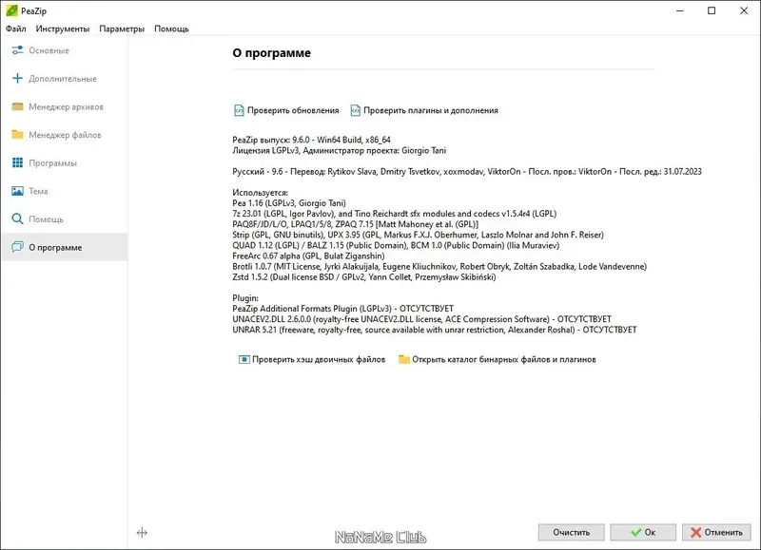Image resolution: width=761 pixels, height=550 pixels.
Task: Click the Менеджер файлов folder icon
Action: point(17,135)
